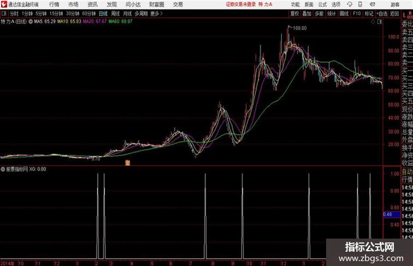Switch to the 60分钟 period tab
Viewport: 413px width, 266px height.
pyautogui.click(x=89, y=14)
